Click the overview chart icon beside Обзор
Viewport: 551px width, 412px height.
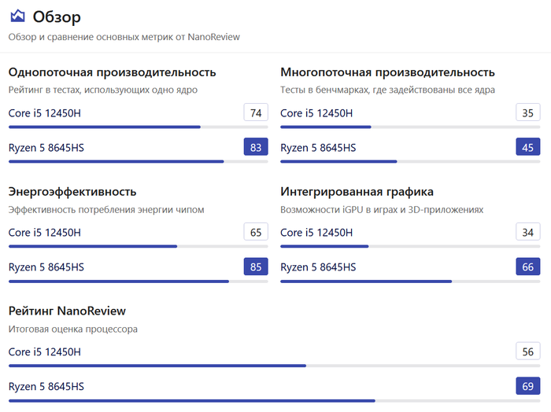[x=17, y=16]
